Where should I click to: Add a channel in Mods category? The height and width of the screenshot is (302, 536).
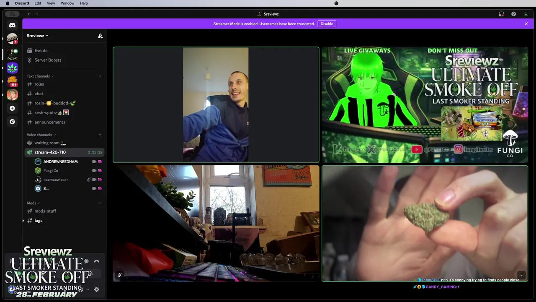coord(100,203)
